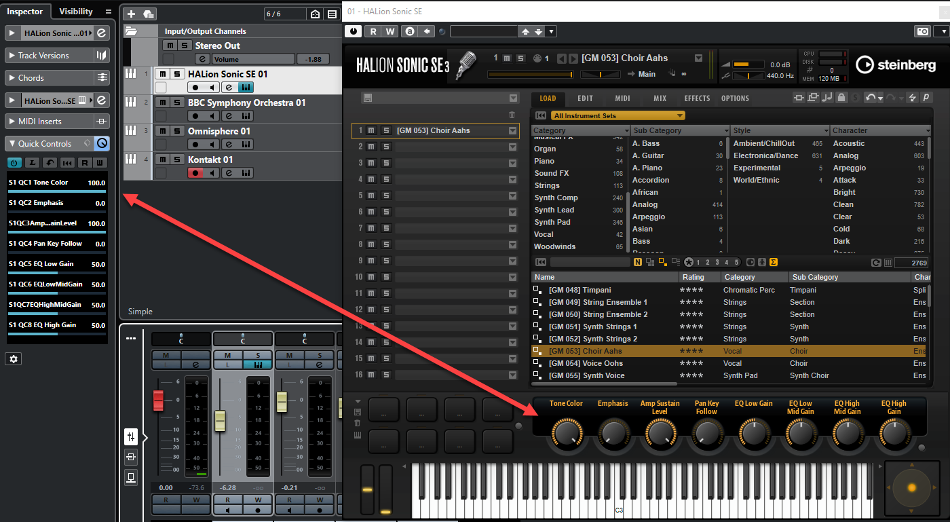Click the Quick Controls reset to start icon
Viewport: 950px width, 522px height.
(x=66, y=163)
